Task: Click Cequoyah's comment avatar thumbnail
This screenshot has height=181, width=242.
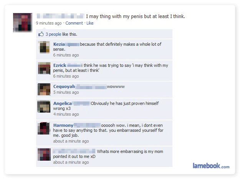Action: tap(44, 90)
